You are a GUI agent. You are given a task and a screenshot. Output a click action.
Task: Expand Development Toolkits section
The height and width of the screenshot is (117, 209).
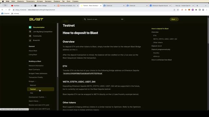37,97
